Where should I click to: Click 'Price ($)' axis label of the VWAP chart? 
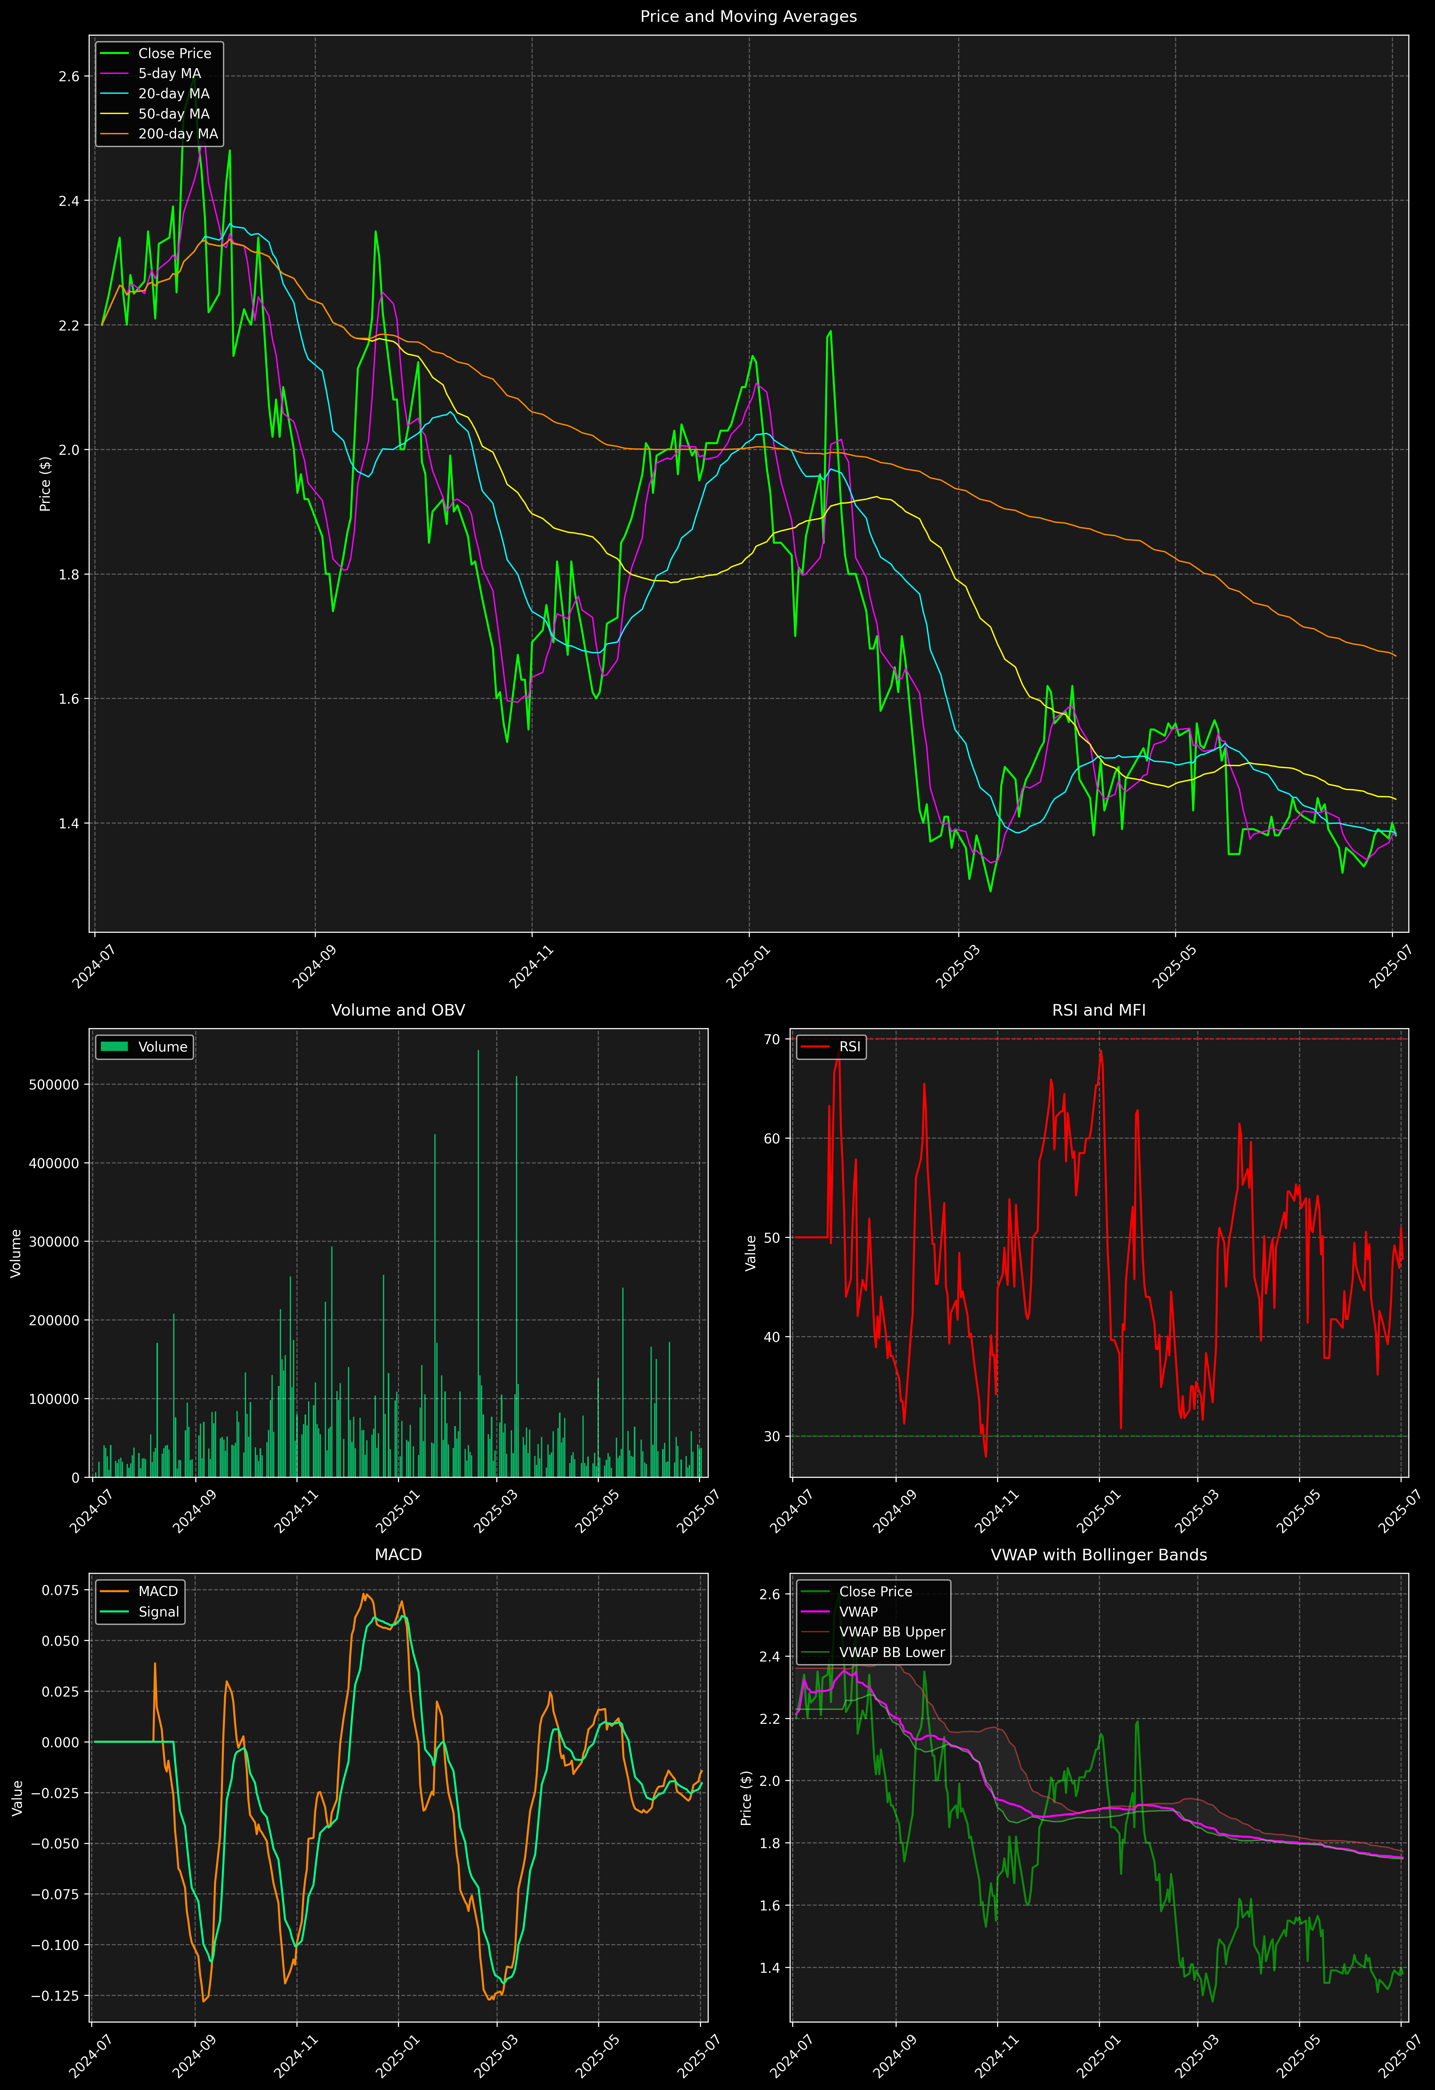[x=746, y=1798]
